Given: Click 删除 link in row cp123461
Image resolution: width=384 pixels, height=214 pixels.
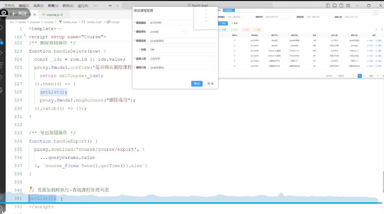Looking at the screenshot, I should point(378,66).
